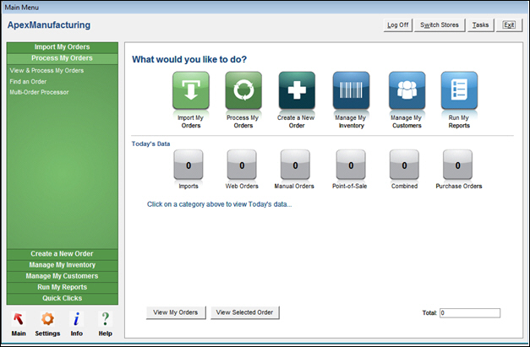530x347 pixels.
Task: Click the 'Click on a category above' hint text
Action: pos(220,204)
